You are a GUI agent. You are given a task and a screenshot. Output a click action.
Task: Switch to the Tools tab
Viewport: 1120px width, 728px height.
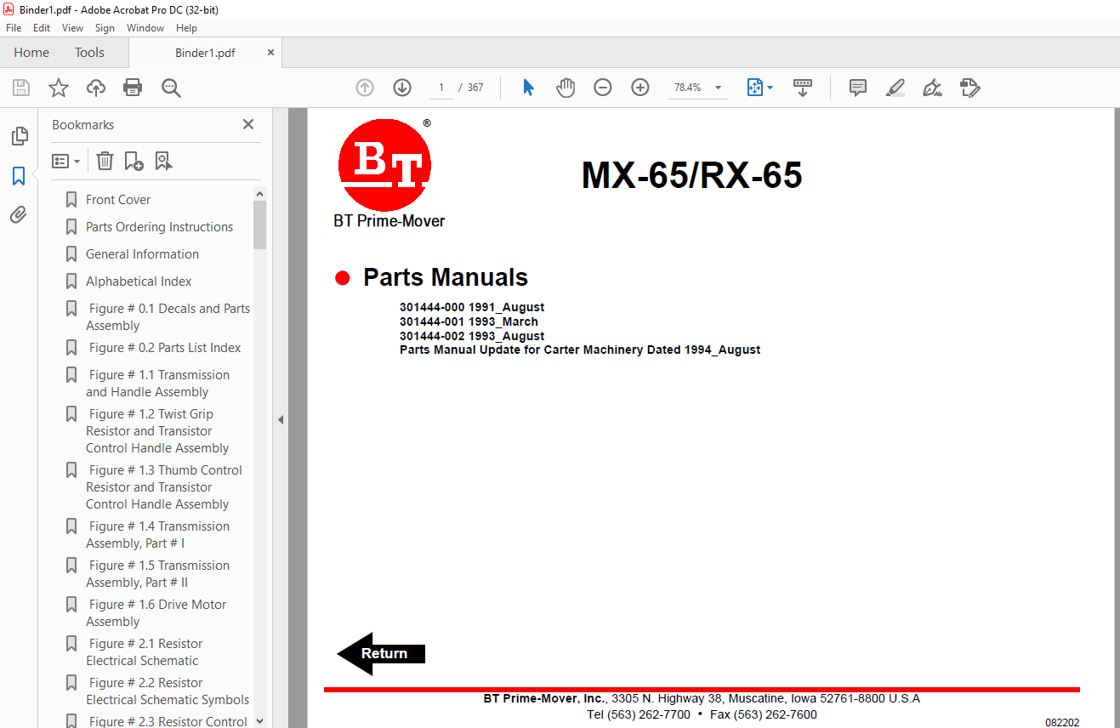pos(89,53)
